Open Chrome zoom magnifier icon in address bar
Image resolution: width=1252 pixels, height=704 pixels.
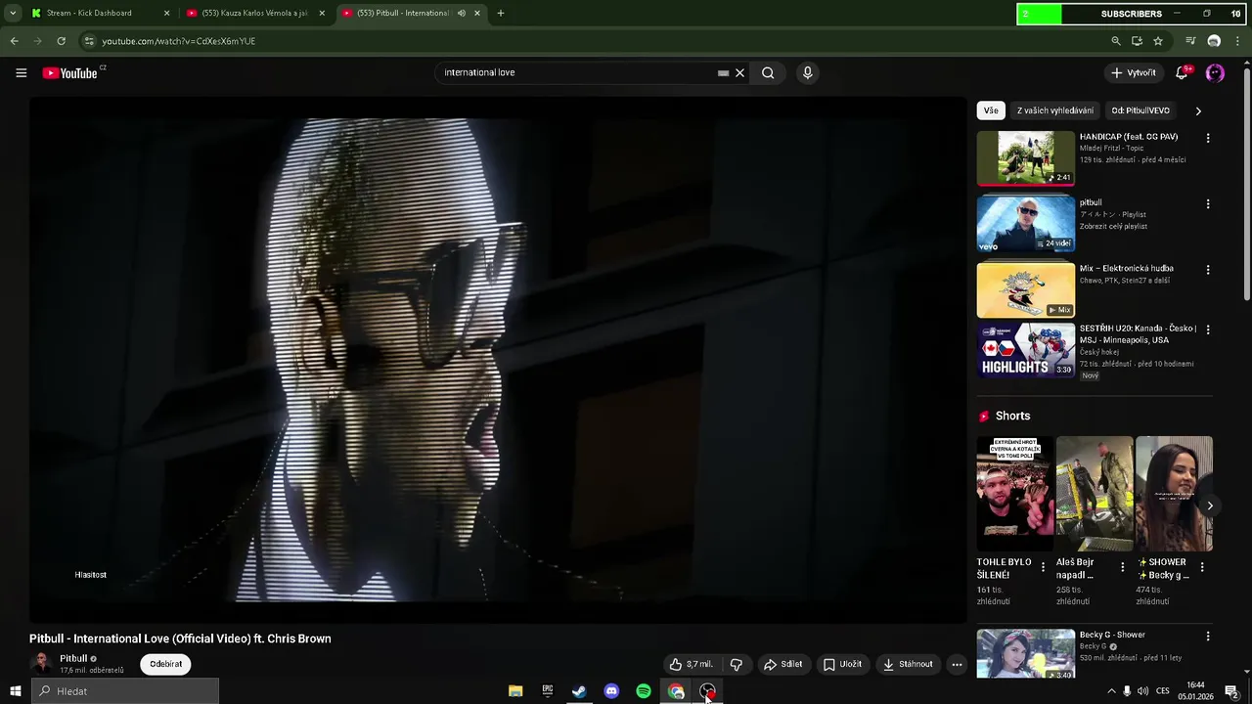click(x=1116, y=41)
